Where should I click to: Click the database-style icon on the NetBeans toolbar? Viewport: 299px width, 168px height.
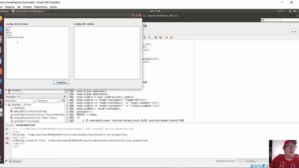pos(145,26)
